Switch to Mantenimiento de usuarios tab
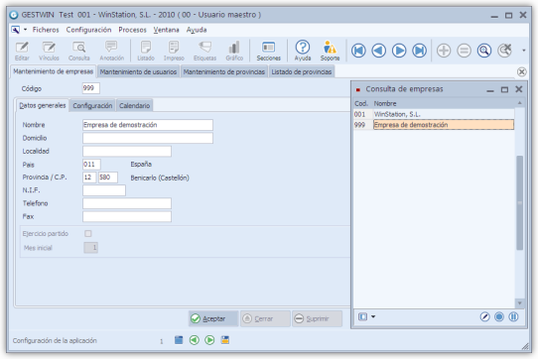The image size is (538, 359). [138, 71]
